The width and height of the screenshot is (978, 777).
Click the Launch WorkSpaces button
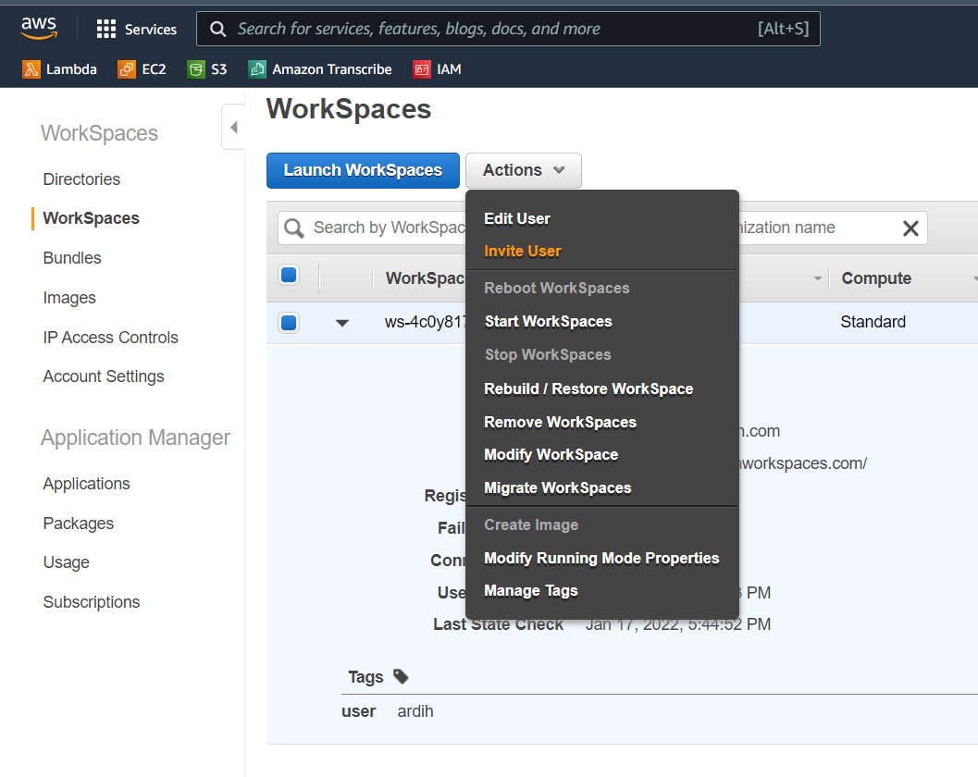[x=363, y=170]
